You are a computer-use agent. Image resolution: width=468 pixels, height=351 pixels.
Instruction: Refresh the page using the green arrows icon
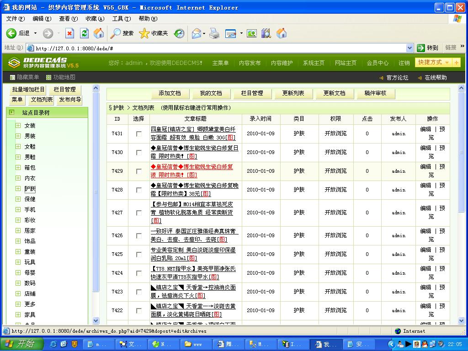click(85, 33)
